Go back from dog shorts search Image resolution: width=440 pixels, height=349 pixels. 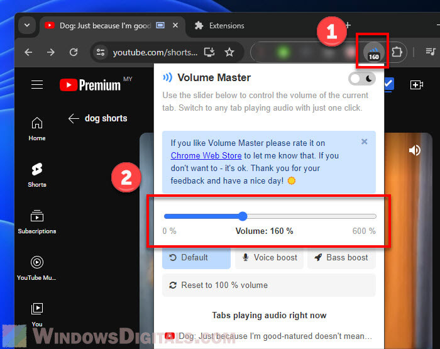[74, 118]
